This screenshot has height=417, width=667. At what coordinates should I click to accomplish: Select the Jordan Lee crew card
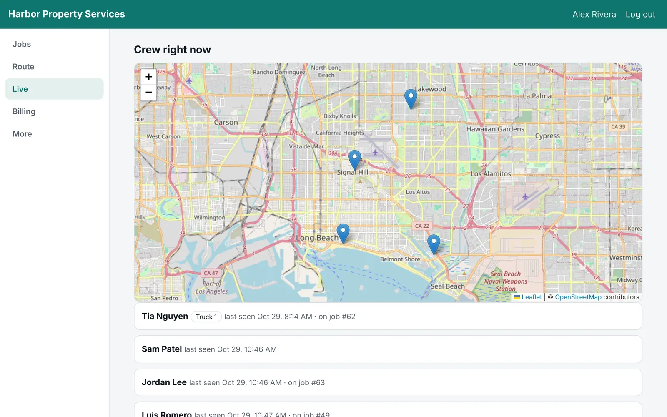pos(388,382)
